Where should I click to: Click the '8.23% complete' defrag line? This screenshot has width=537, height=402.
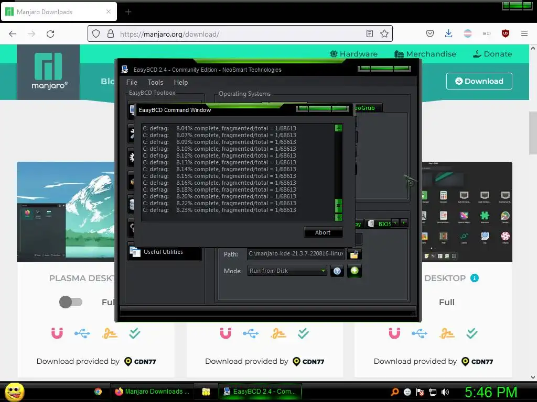point(219,210)
